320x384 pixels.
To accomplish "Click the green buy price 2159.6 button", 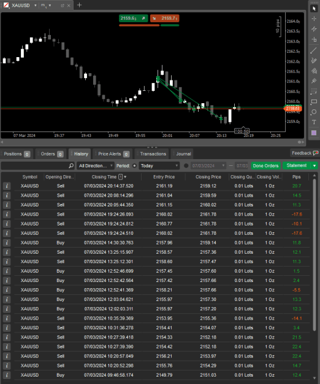I will point(134,18).
